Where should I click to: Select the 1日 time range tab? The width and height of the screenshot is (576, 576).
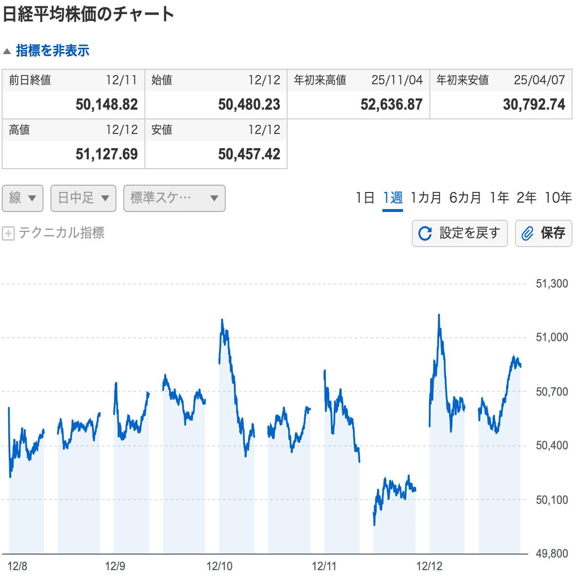[365, 198]
